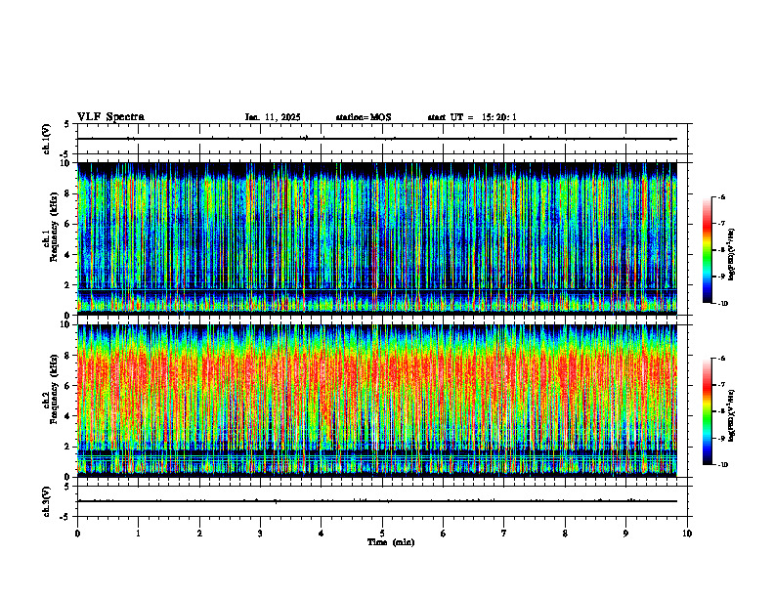774x598 pixels.
Task: Click the "-6" label atop ch.1 color bar
Action: pyautogui.click(x=721, y=197)
